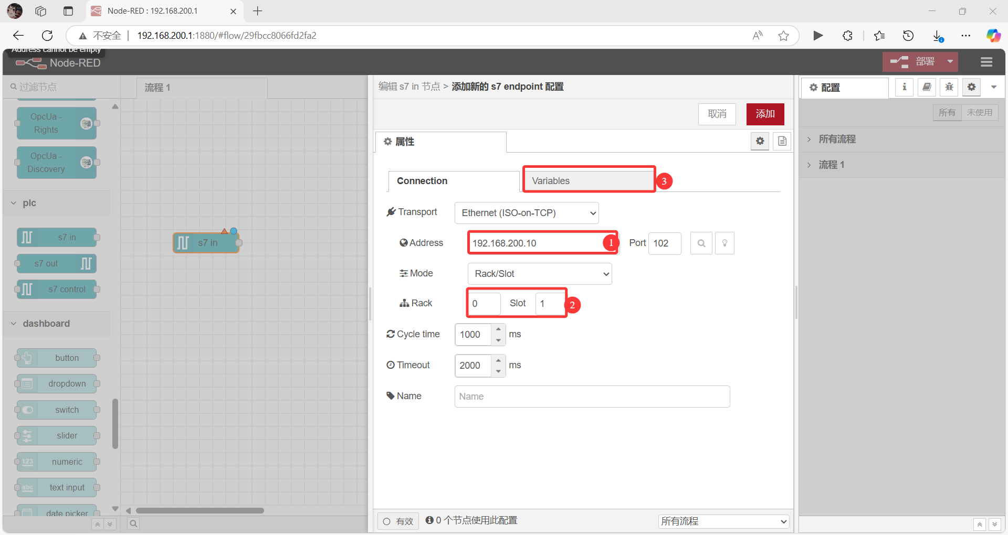Collapse palette categories up arrows icon
The image size is (1008, 535).
tap(97, 524)
